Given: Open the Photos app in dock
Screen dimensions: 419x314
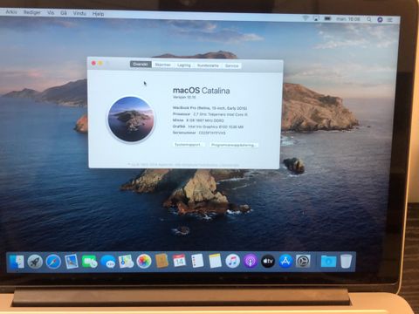Looking at the screenshot, I should [x=144, y=261].
